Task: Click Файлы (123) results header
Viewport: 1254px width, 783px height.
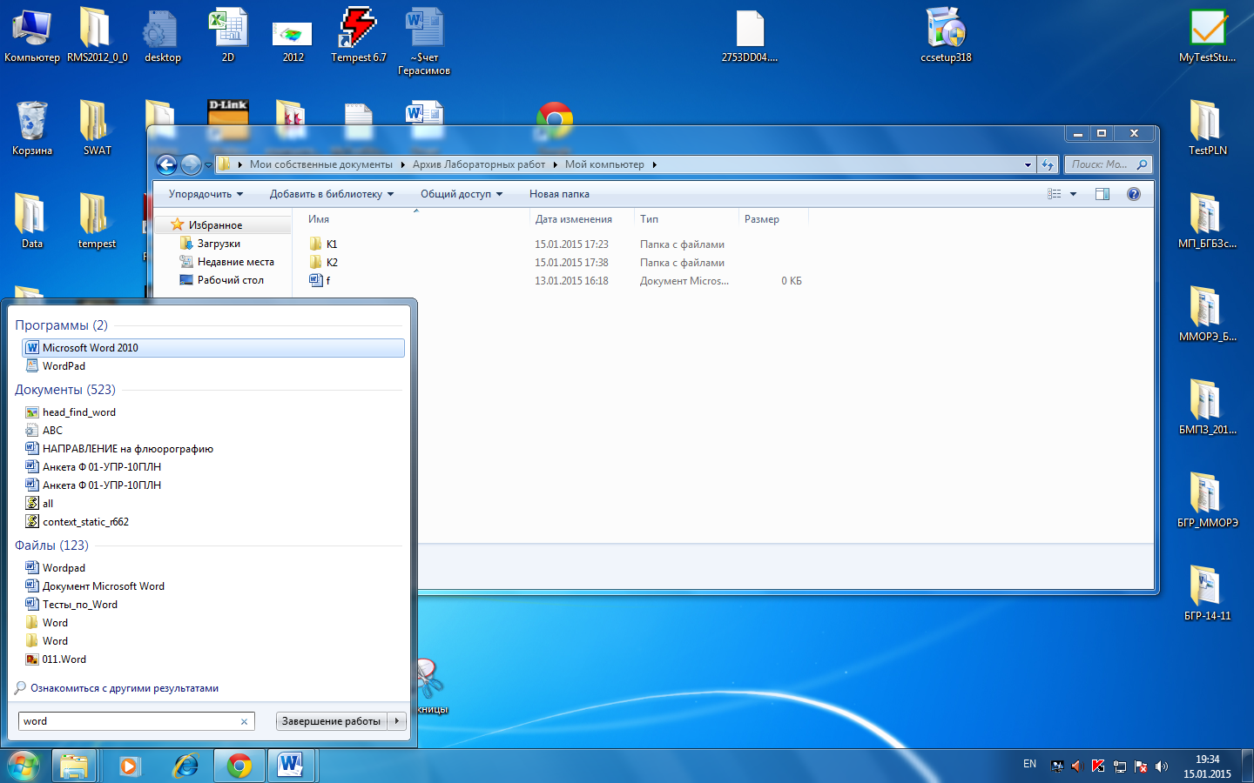Action: tap(51, 545)
